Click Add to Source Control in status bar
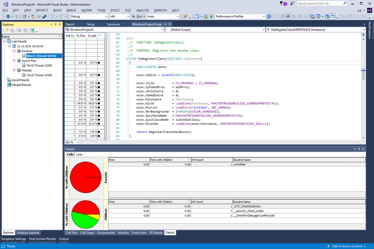374x249 pixels. [347, 246]
